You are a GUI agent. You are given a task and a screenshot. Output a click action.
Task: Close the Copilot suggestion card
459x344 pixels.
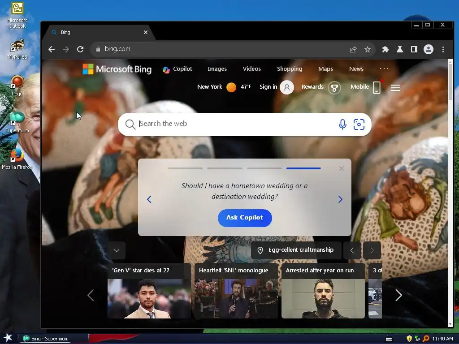(341, 168)
